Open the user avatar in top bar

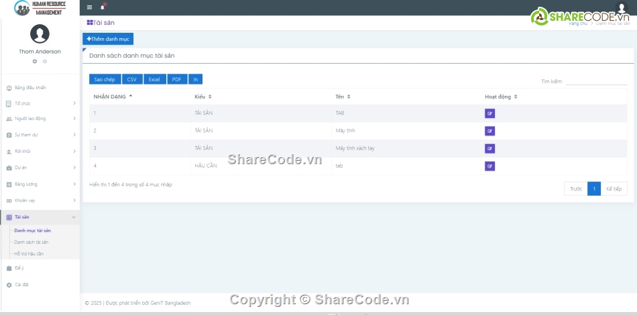click(622, 8)
